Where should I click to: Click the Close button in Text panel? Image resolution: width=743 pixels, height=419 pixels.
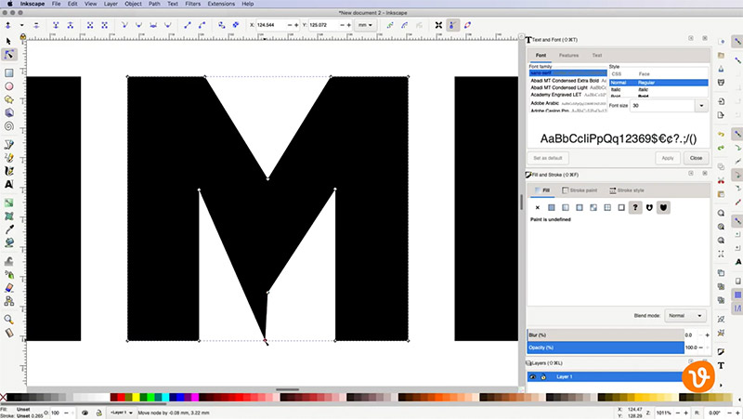coord(696,158)
